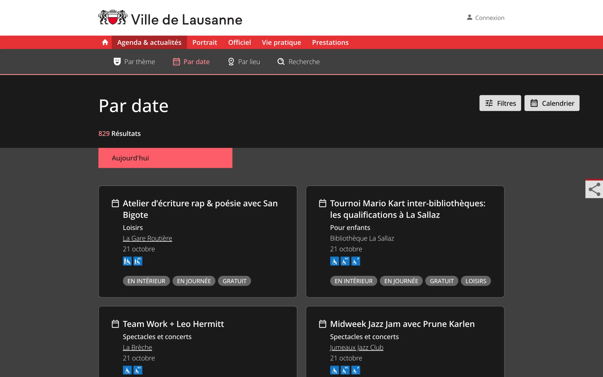The image size is (603, 377).
Task: Click the home icon in red navbar
Action: point(105,42)
